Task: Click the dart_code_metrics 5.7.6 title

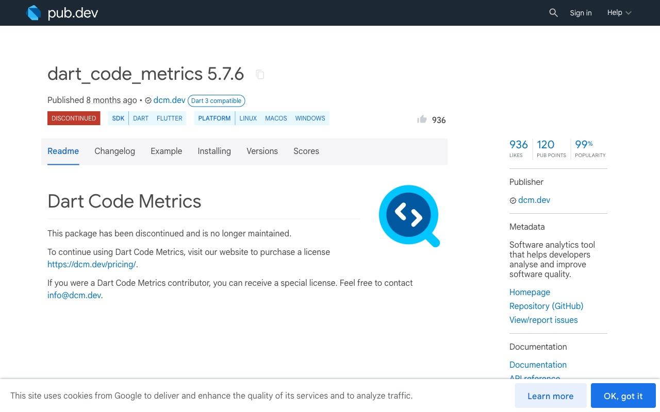Action: tap(145, 74)
